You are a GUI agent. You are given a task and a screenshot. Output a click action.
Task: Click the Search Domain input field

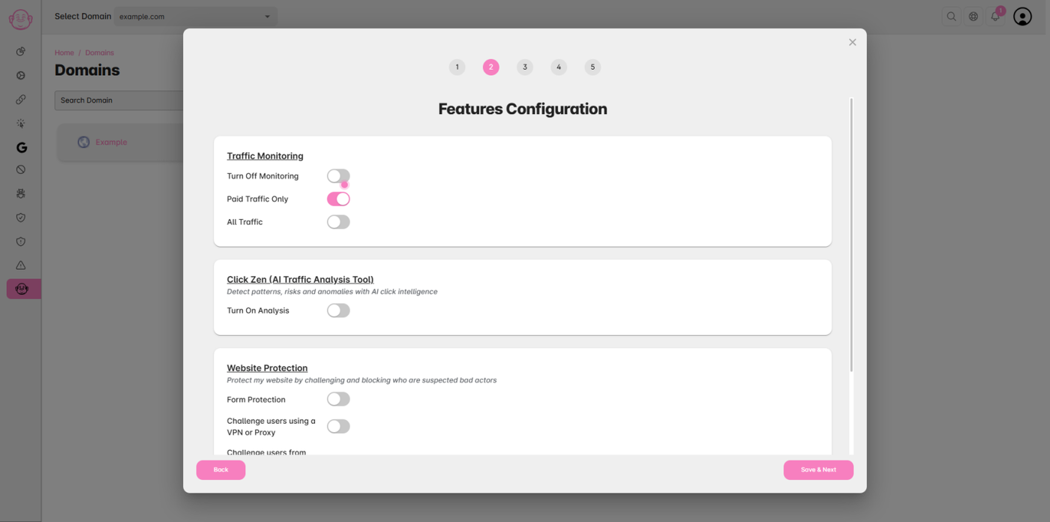[118, 100]
